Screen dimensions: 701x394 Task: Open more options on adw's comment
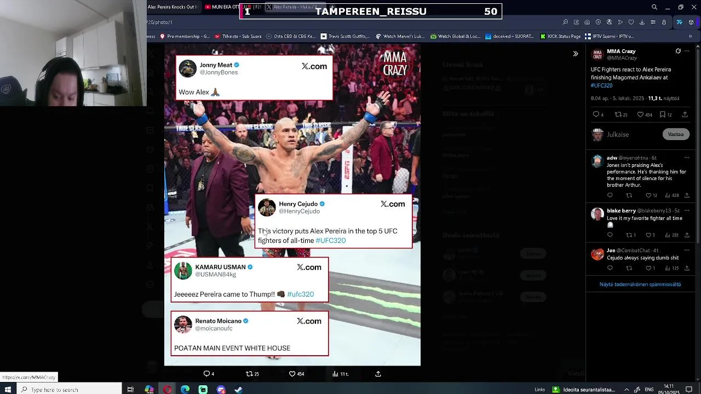point(687,158)
